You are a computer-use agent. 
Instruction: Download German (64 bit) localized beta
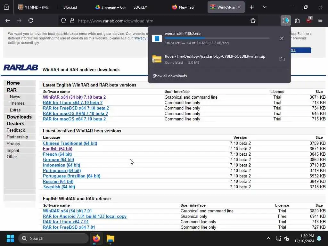(58, 160)
